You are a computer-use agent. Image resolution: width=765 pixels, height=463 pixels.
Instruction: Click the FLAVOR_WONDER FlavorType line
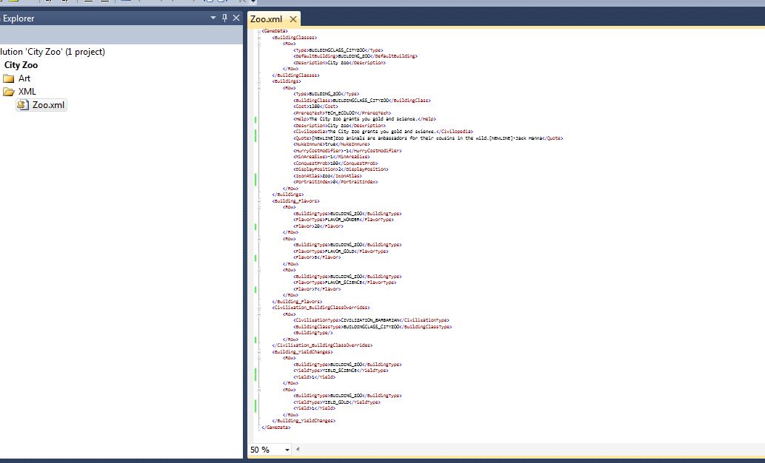coord(343,220)
